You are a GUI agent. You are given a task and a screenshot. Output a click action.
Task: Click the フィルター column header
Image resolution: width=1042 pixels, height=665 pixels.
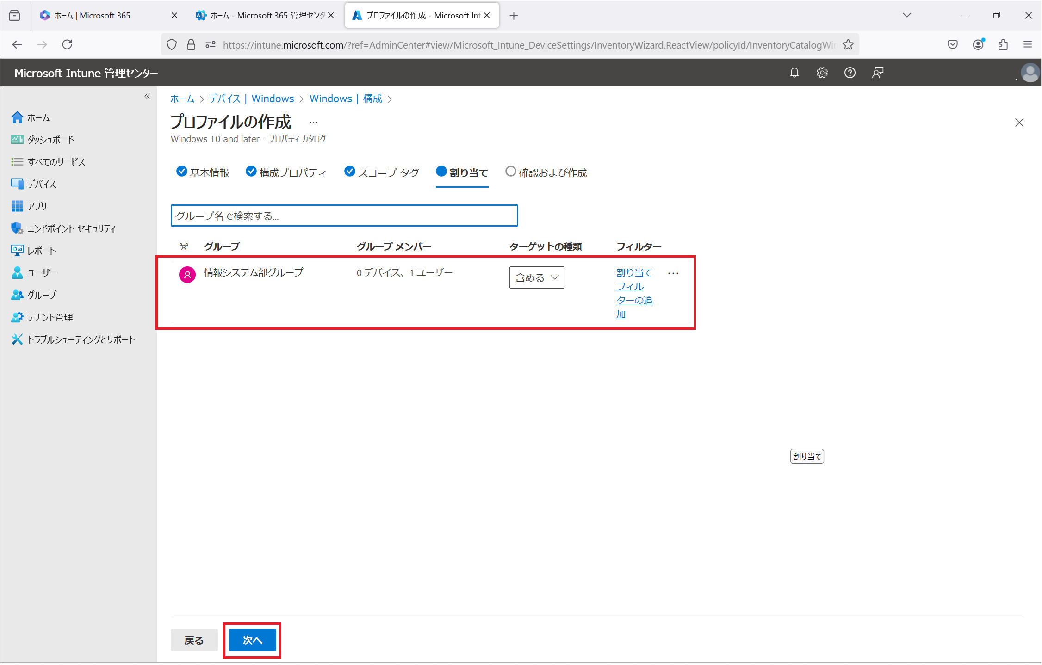click(x=639, y=246)
